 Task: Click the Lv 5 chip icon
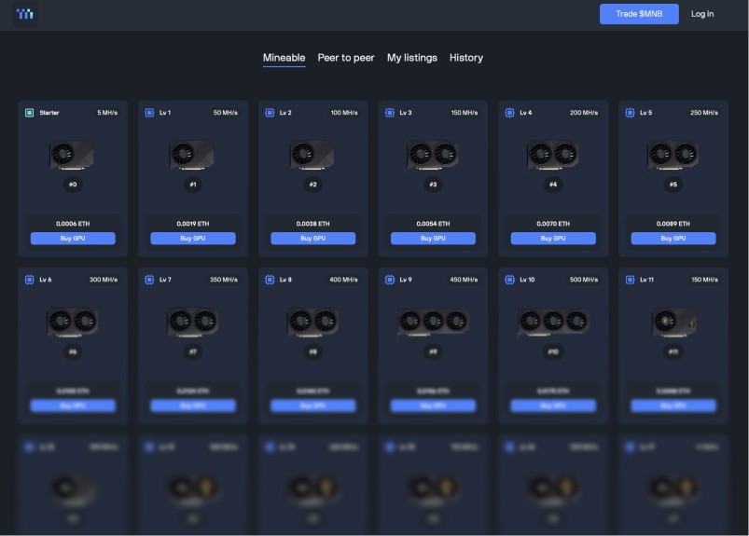[630, 113]
